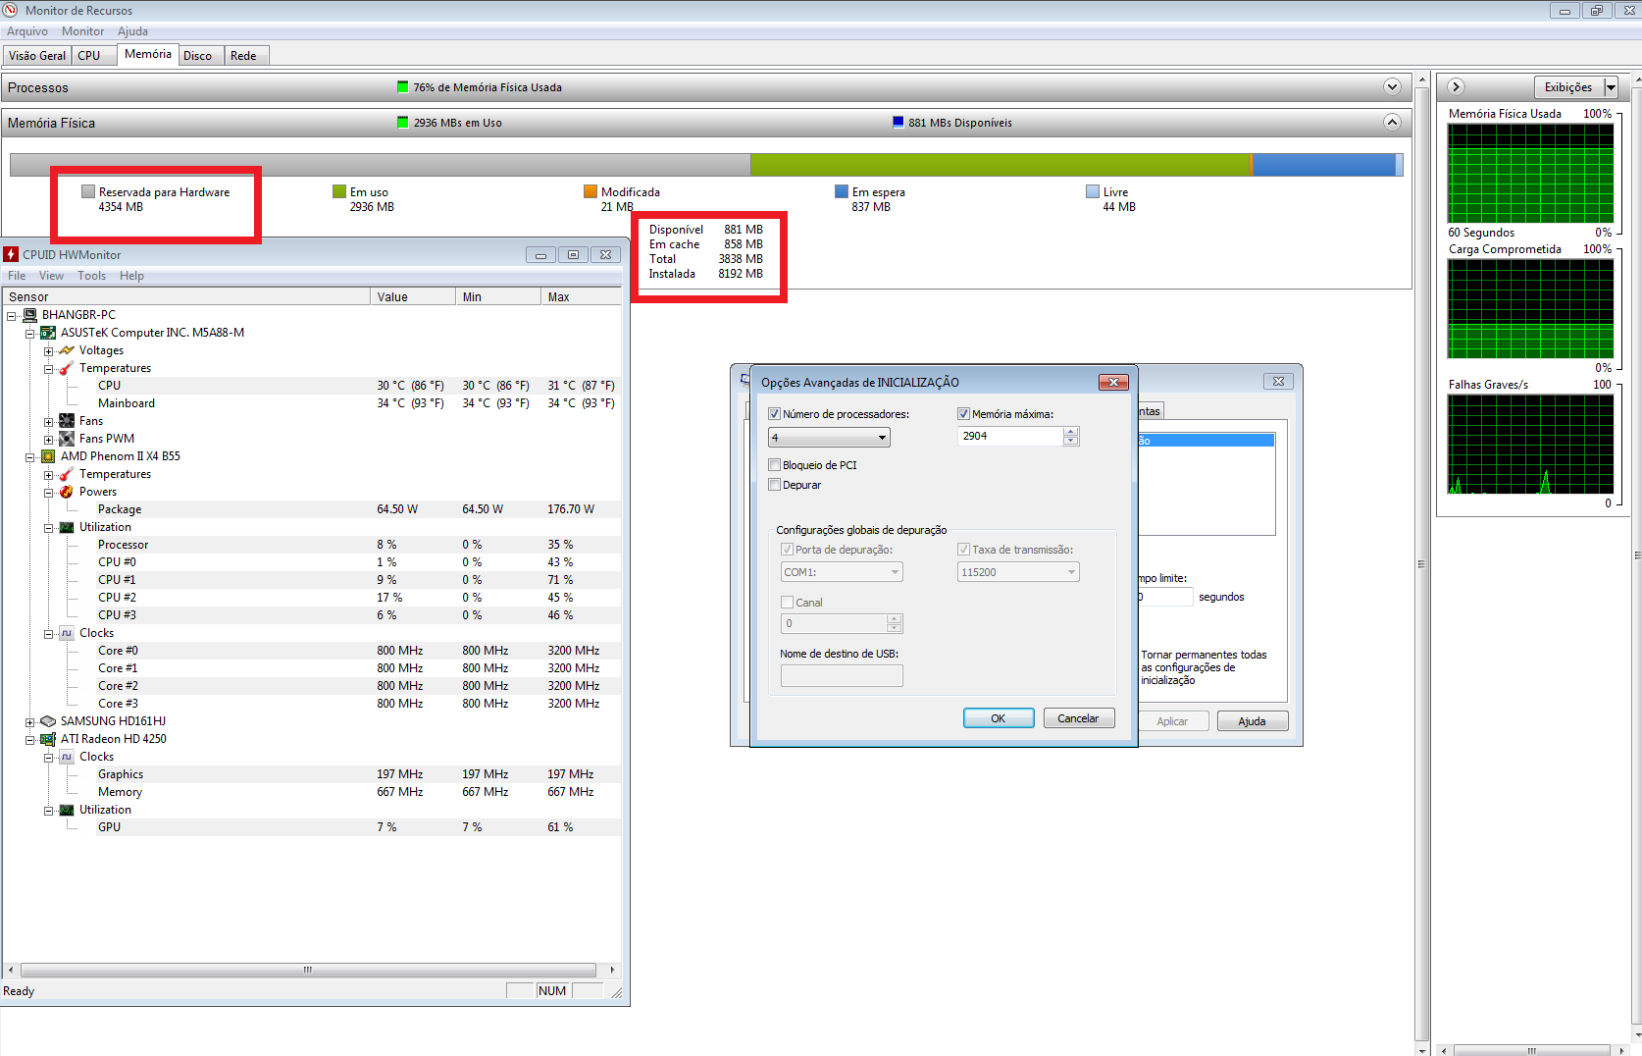Click the Exibições button
Image resolution: width=1642 pixels, height=1056 pixels.
1568,87
